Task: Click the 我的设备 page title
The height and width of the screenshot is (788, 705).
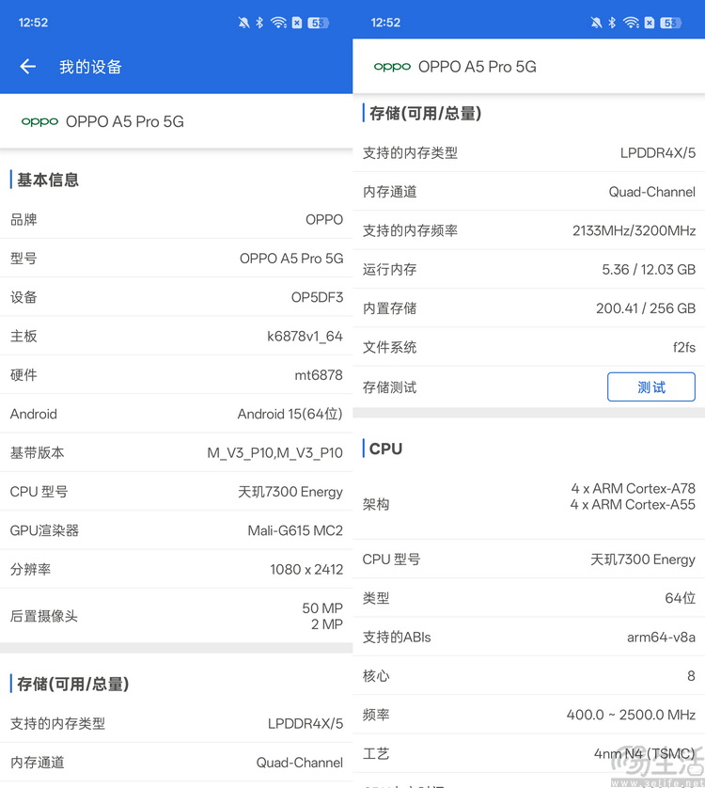Action: click(x=90, y=67)
